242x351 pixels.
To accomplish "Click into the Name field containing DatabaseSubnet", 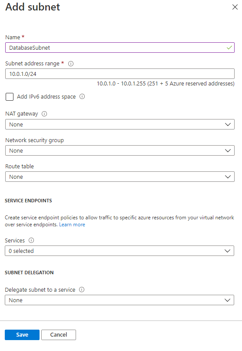I will 120,48.
